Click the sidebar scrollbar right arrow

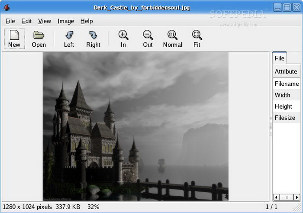click(x=297, y=197)
